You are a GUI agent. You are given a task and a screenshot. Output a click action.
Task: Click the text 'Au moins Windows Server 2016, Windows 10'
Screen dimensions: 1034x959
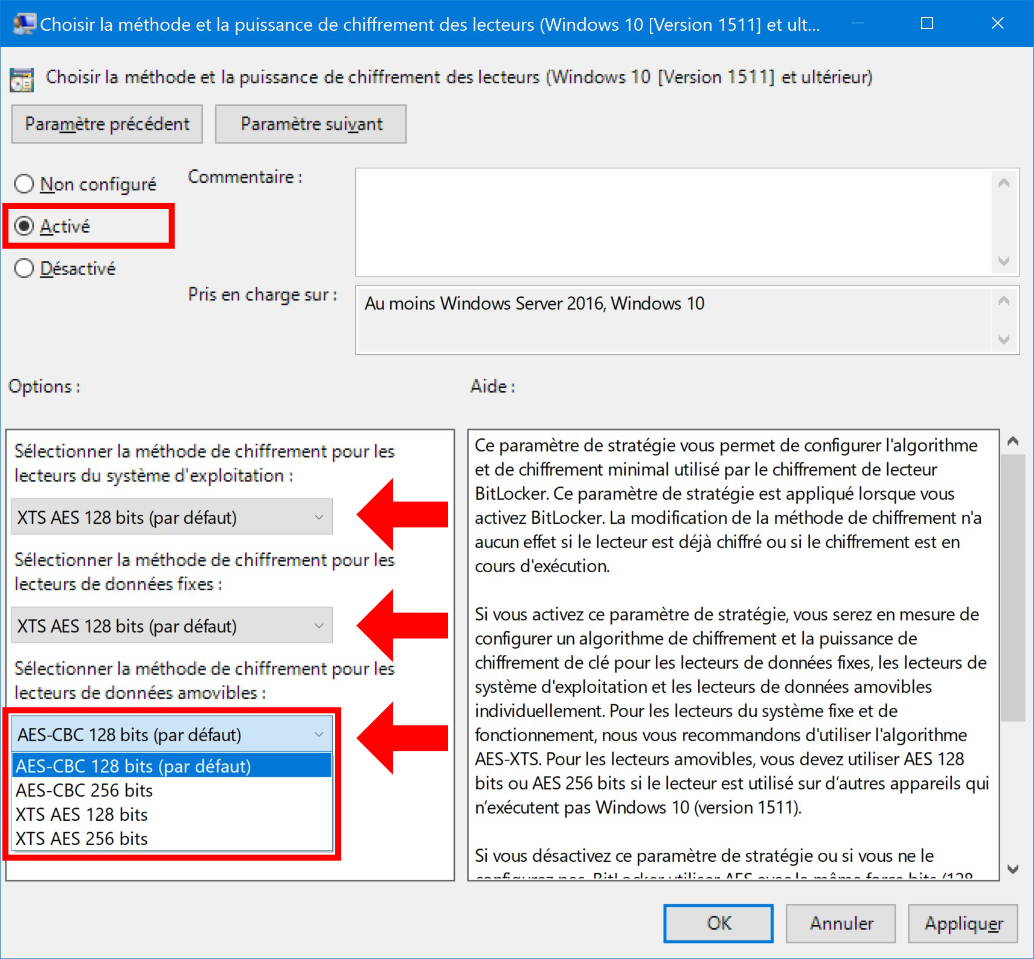(535, 304)
